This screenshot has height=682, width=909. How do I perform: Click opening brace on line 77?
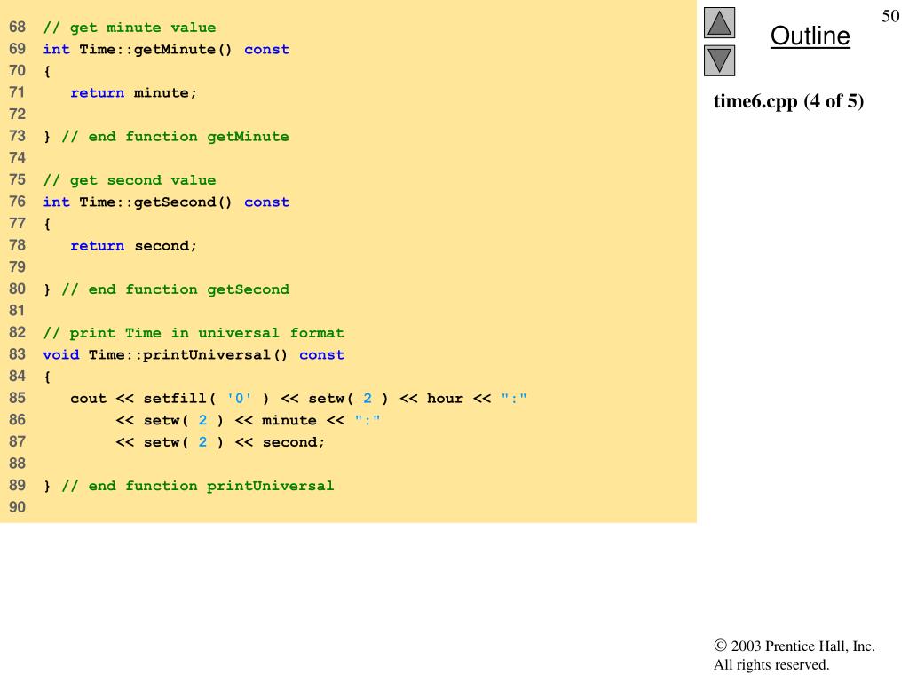[x=47, y=224]
